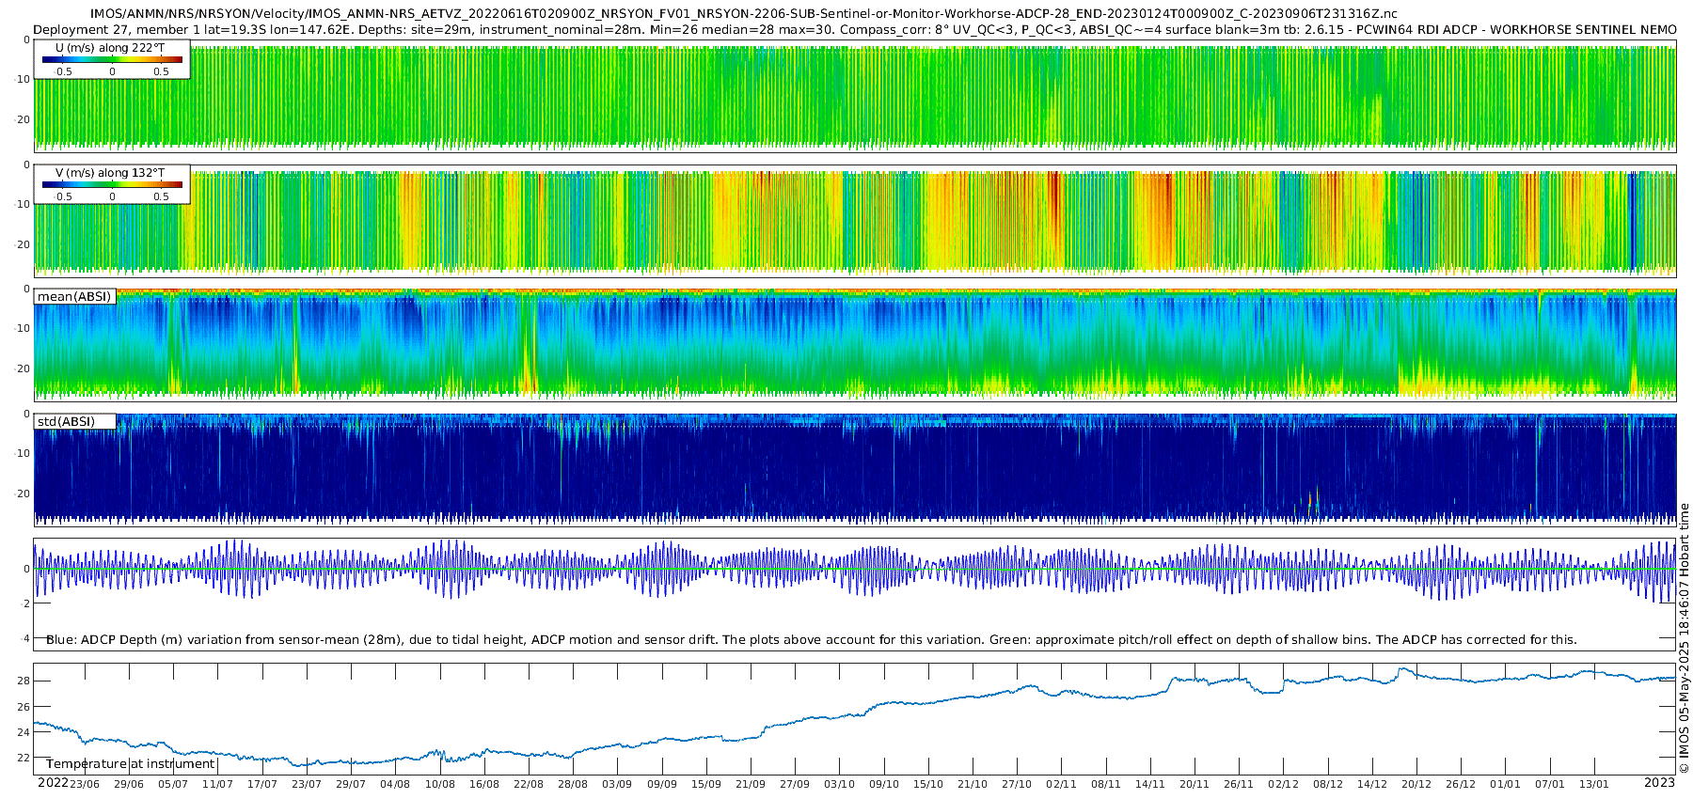Click the IMOS copyright timestamp text
Screen dimensions: 1693x799
point(1684,639)
